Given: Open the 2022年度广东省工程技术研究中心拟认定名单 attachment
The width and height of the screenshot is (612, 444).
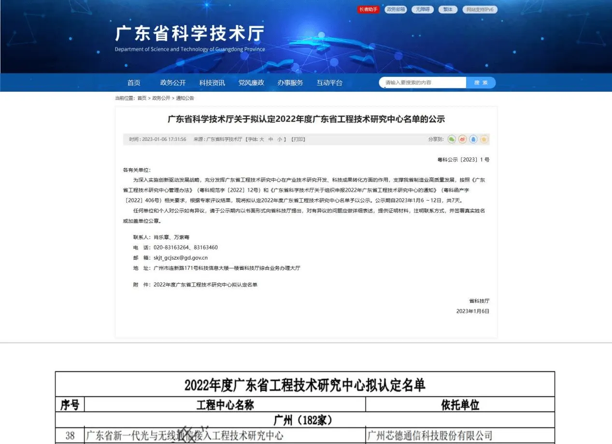Looking at the screenshot, I should click(205, 285).
